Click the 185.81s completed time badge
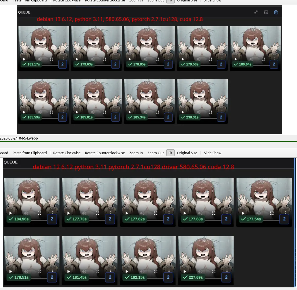 (x=84, y=117)
